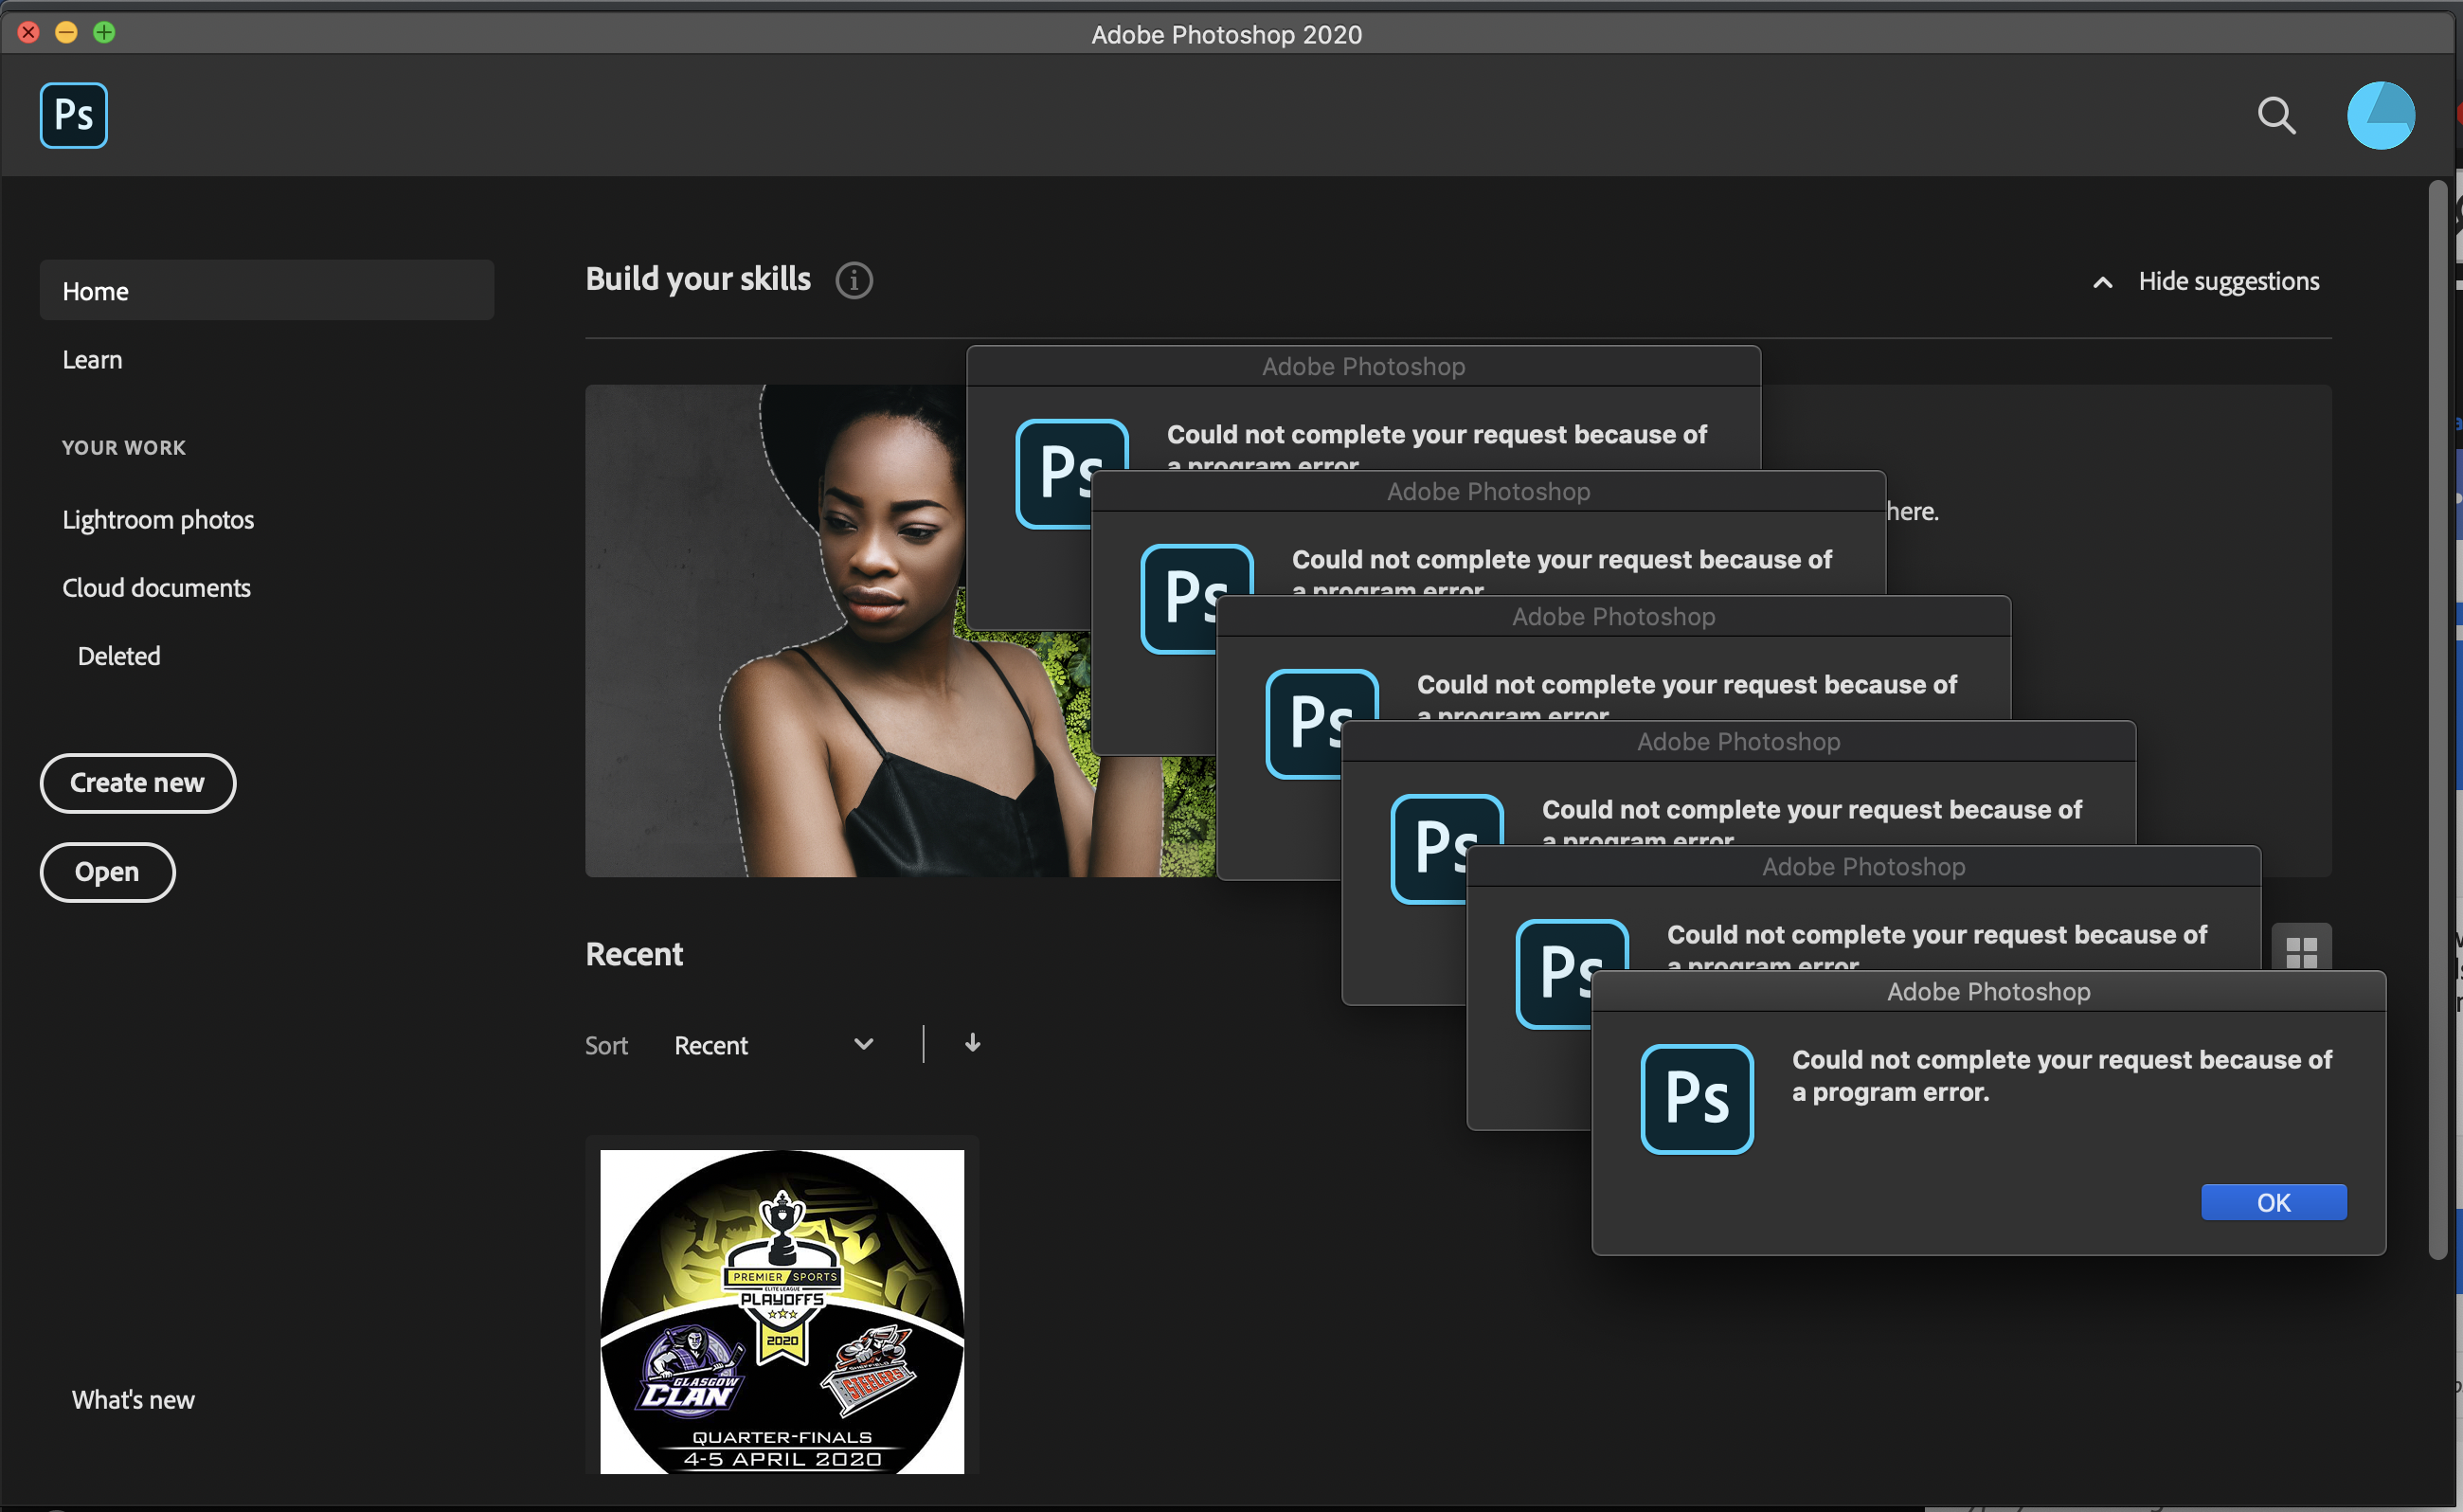The width and height of the screenshot is (2463, 1512).
Task: Open the Deleted files section
Action: pyautogui.click(x=118, y=655)
